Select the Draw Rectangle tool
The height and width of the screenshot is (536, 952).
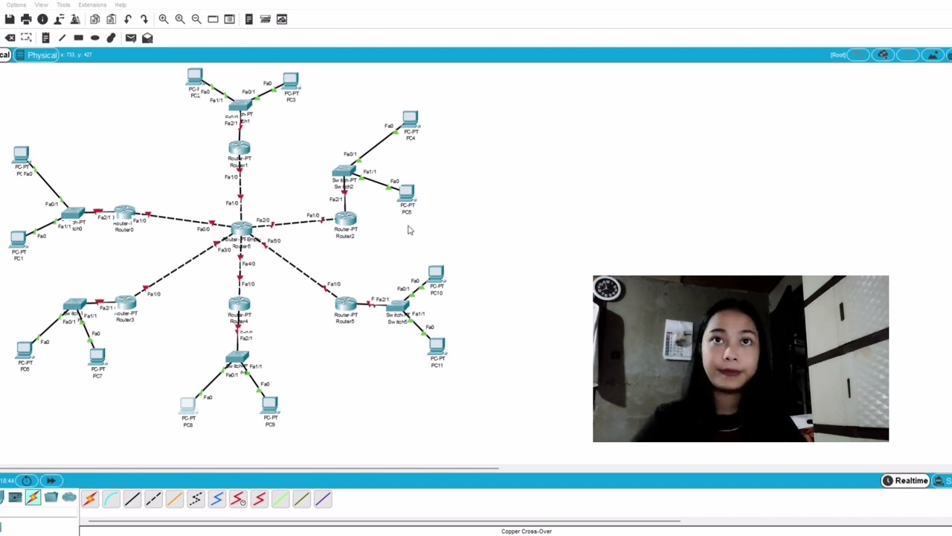tap(78, 38)
